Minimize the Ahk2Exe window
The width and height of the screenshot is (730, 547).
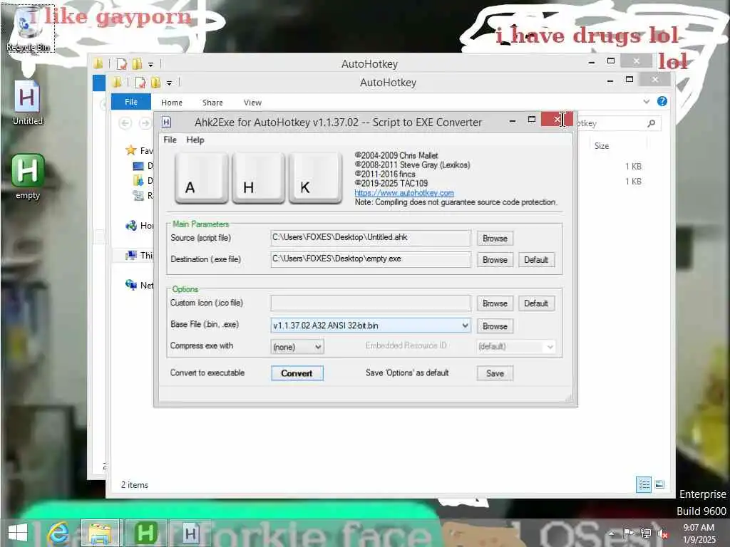(513, 120)
